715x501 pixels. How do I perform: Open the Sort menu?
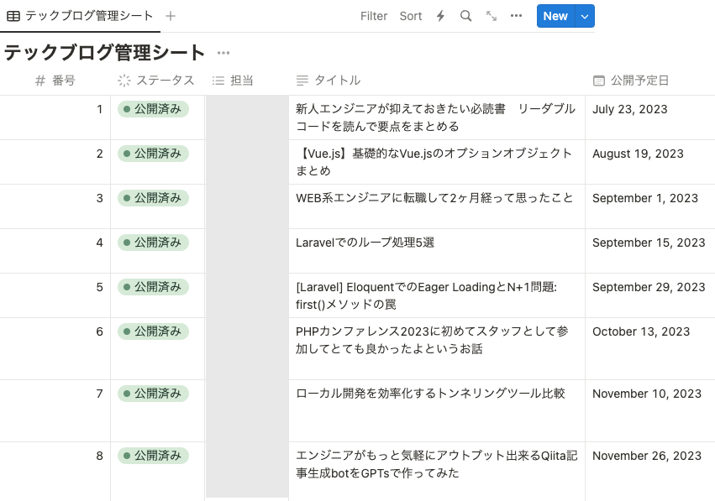(411, 16)
